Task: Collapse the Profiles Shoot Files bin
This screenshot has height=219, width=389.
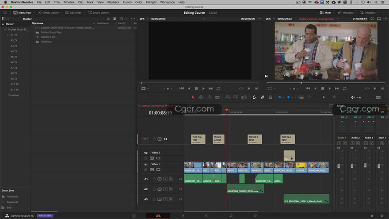Action: [5, 30]
